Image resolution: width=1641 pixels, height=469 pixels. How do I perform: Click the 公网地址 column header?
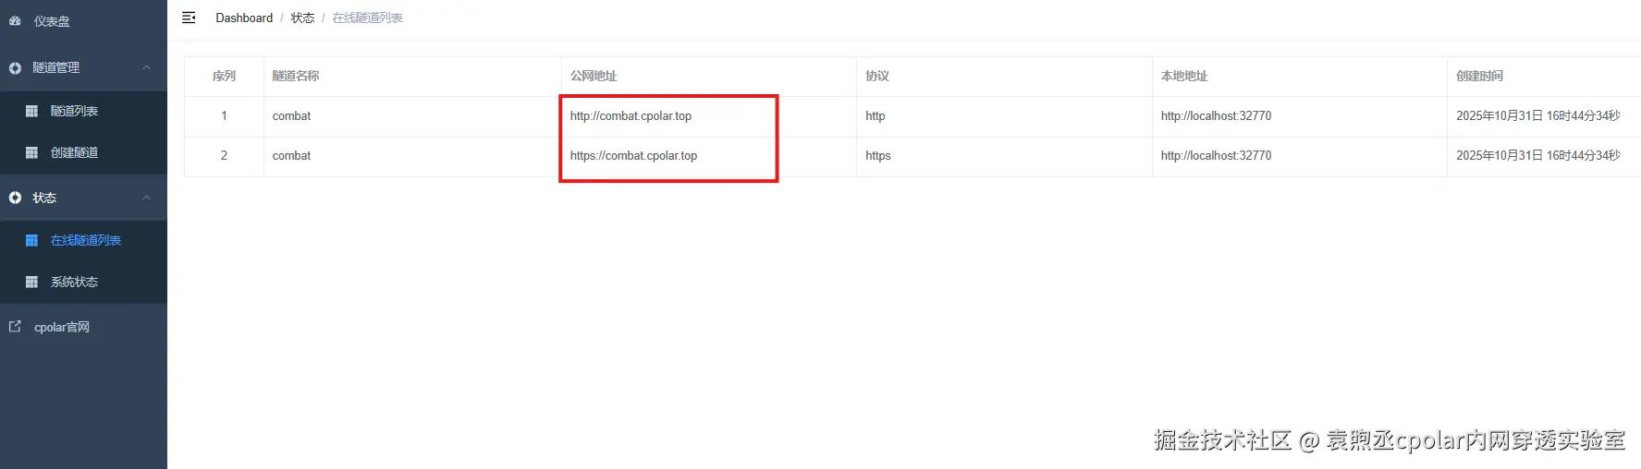[x=594, y=76]
